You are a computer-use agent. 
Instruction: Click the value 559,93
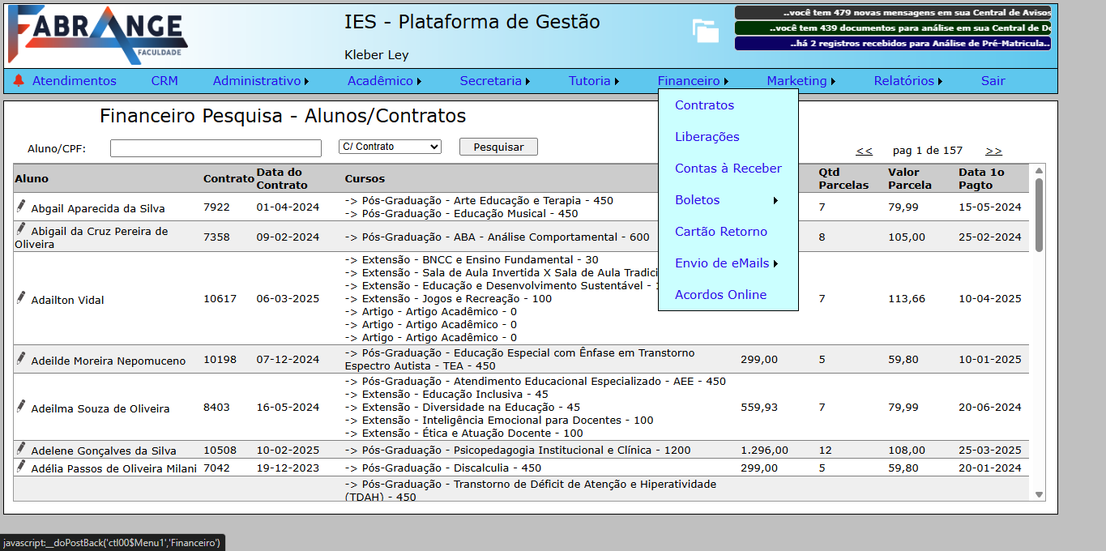(759, 408)
